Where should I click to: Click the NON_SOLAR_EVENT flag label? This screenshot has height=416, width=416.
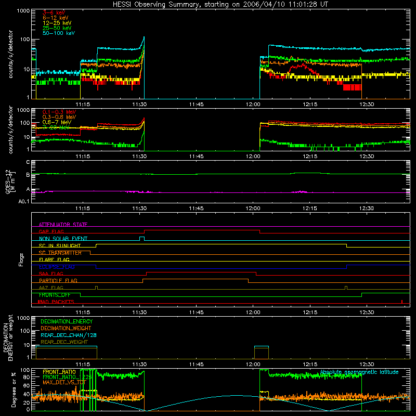63,239
